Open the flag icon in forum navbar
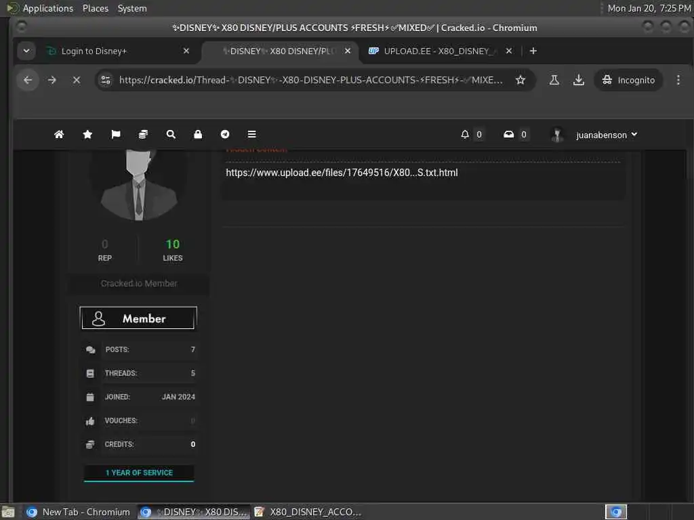 point(115,135)
